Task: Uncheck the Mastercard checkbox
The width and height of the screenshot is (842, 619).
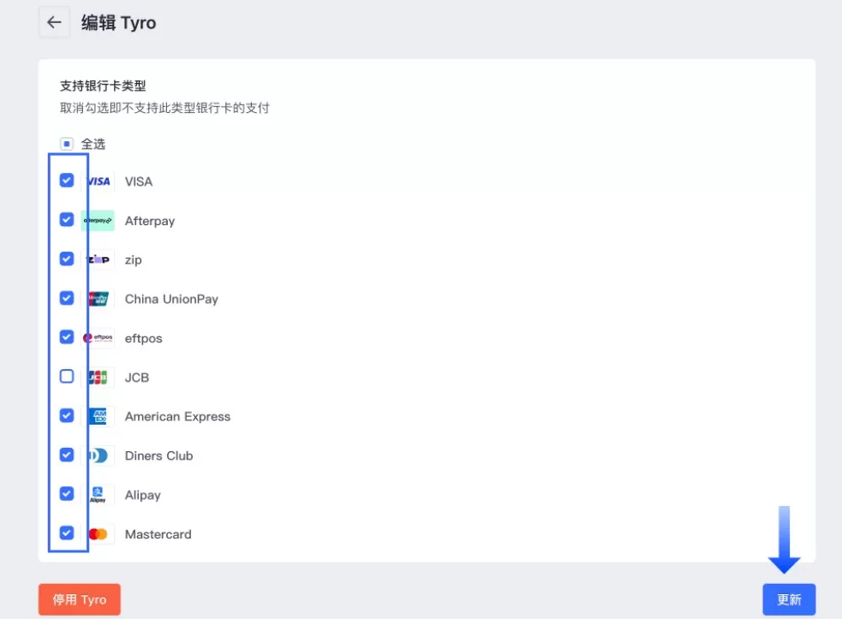Action: click(x=66, y=533)
